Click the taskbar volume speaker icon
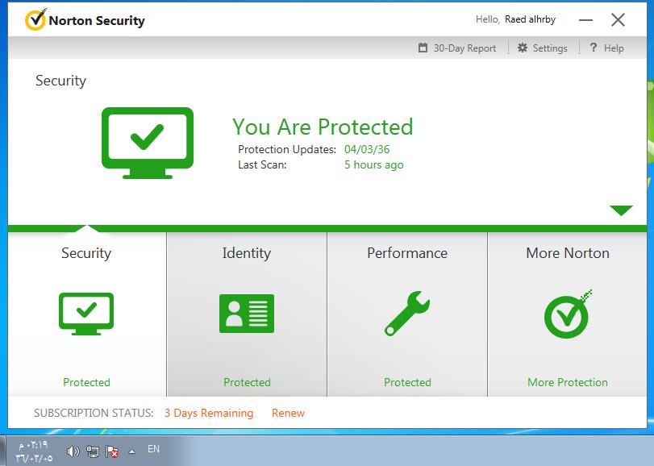This screenshot has height=466, width=654. tap(73, 451)
